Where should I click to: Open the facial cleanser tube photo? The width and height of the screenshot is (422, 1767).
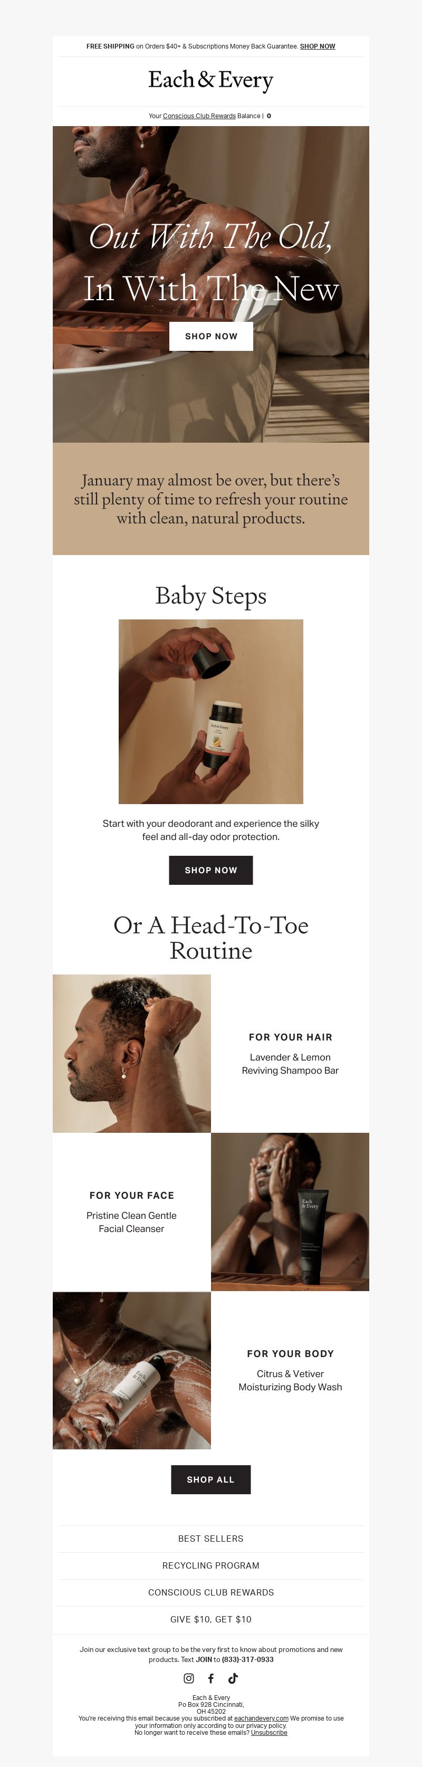click(x=290, y=1211)
